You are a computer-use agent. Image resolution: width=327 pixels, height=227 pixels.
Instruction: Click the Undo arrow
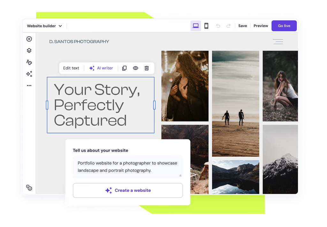click(218, 26)
